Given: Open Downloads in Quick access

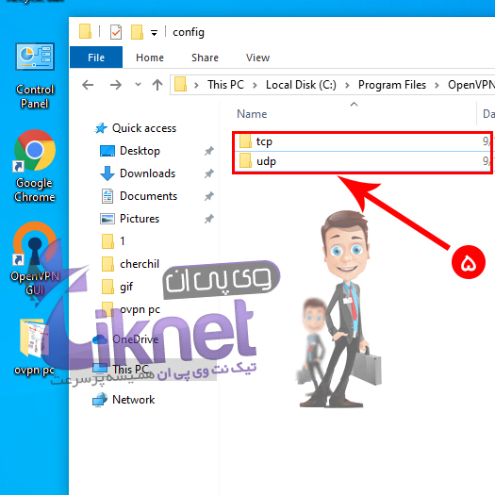Looking at the screenshot, I should [147, 173].
